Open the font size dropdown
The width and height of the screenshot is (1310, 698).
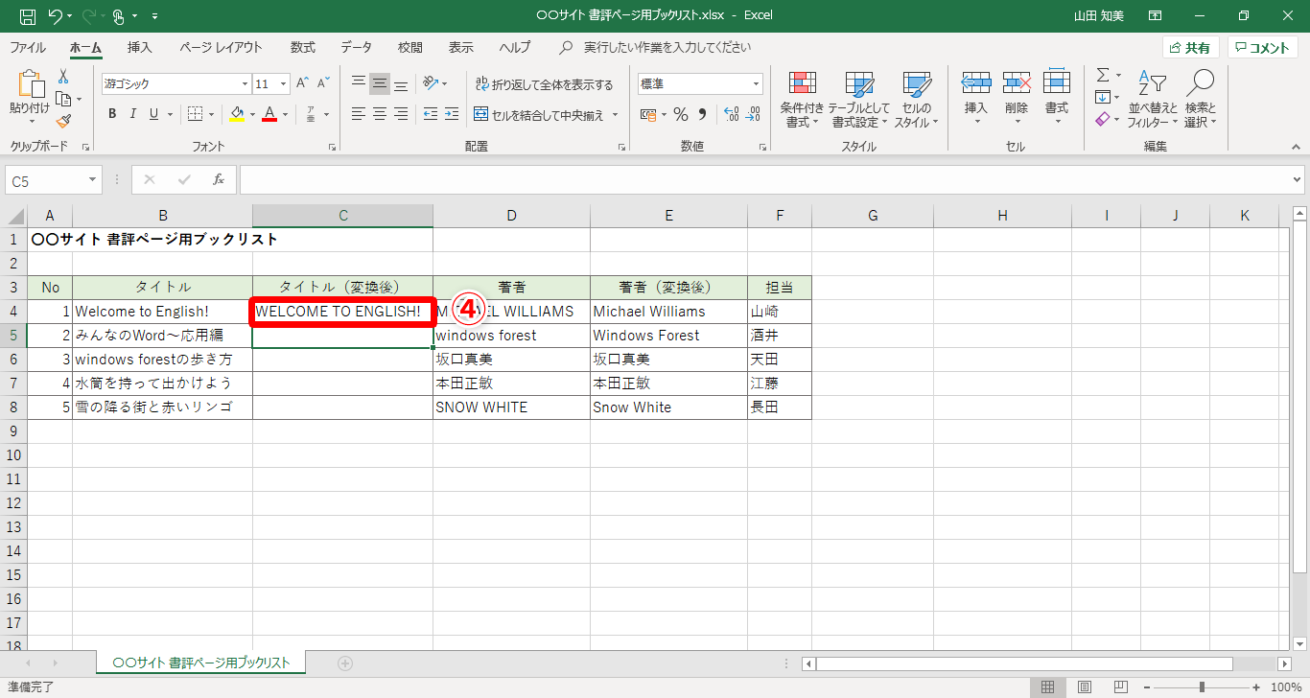[283, 84]
